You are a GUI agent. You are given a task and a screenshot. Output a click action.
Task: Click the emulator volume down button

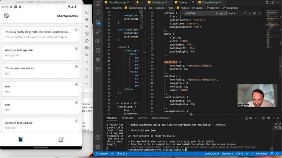87,26
